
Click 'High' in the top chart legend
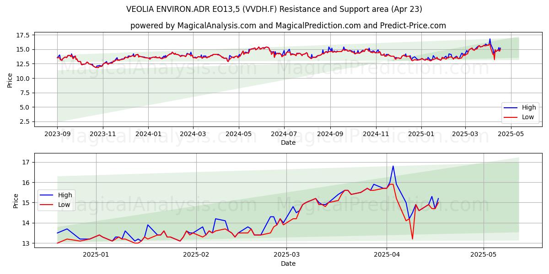(x=529, y=108)
